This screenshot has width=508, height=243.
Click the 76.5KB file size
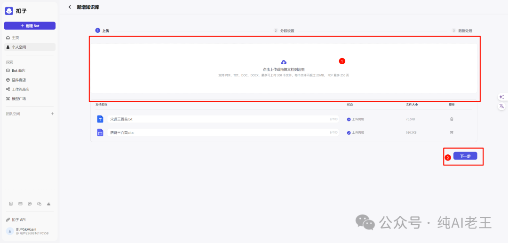click(x=411, y=119)
